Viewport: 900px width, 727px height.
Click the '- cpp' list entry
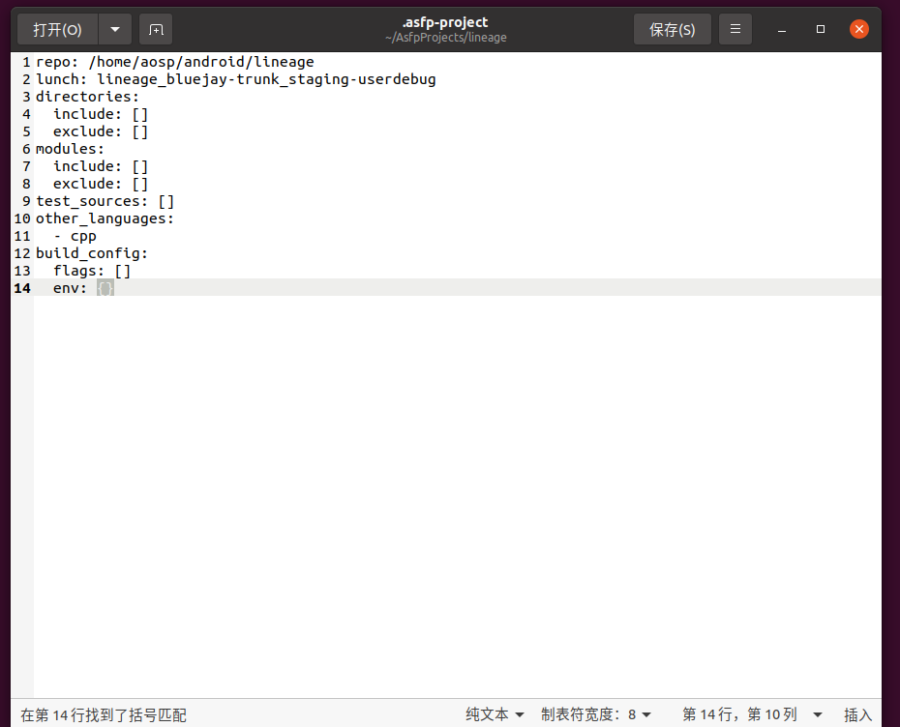click(x=75, y=236)
